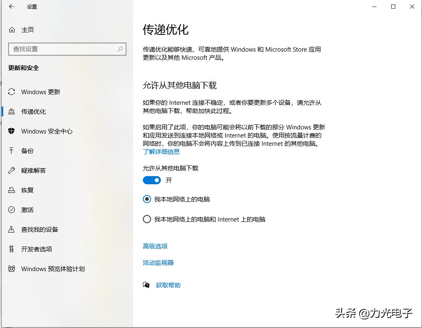View 活动监视器
This screenshot has height=328, width=422.
[x=158, y=262]
